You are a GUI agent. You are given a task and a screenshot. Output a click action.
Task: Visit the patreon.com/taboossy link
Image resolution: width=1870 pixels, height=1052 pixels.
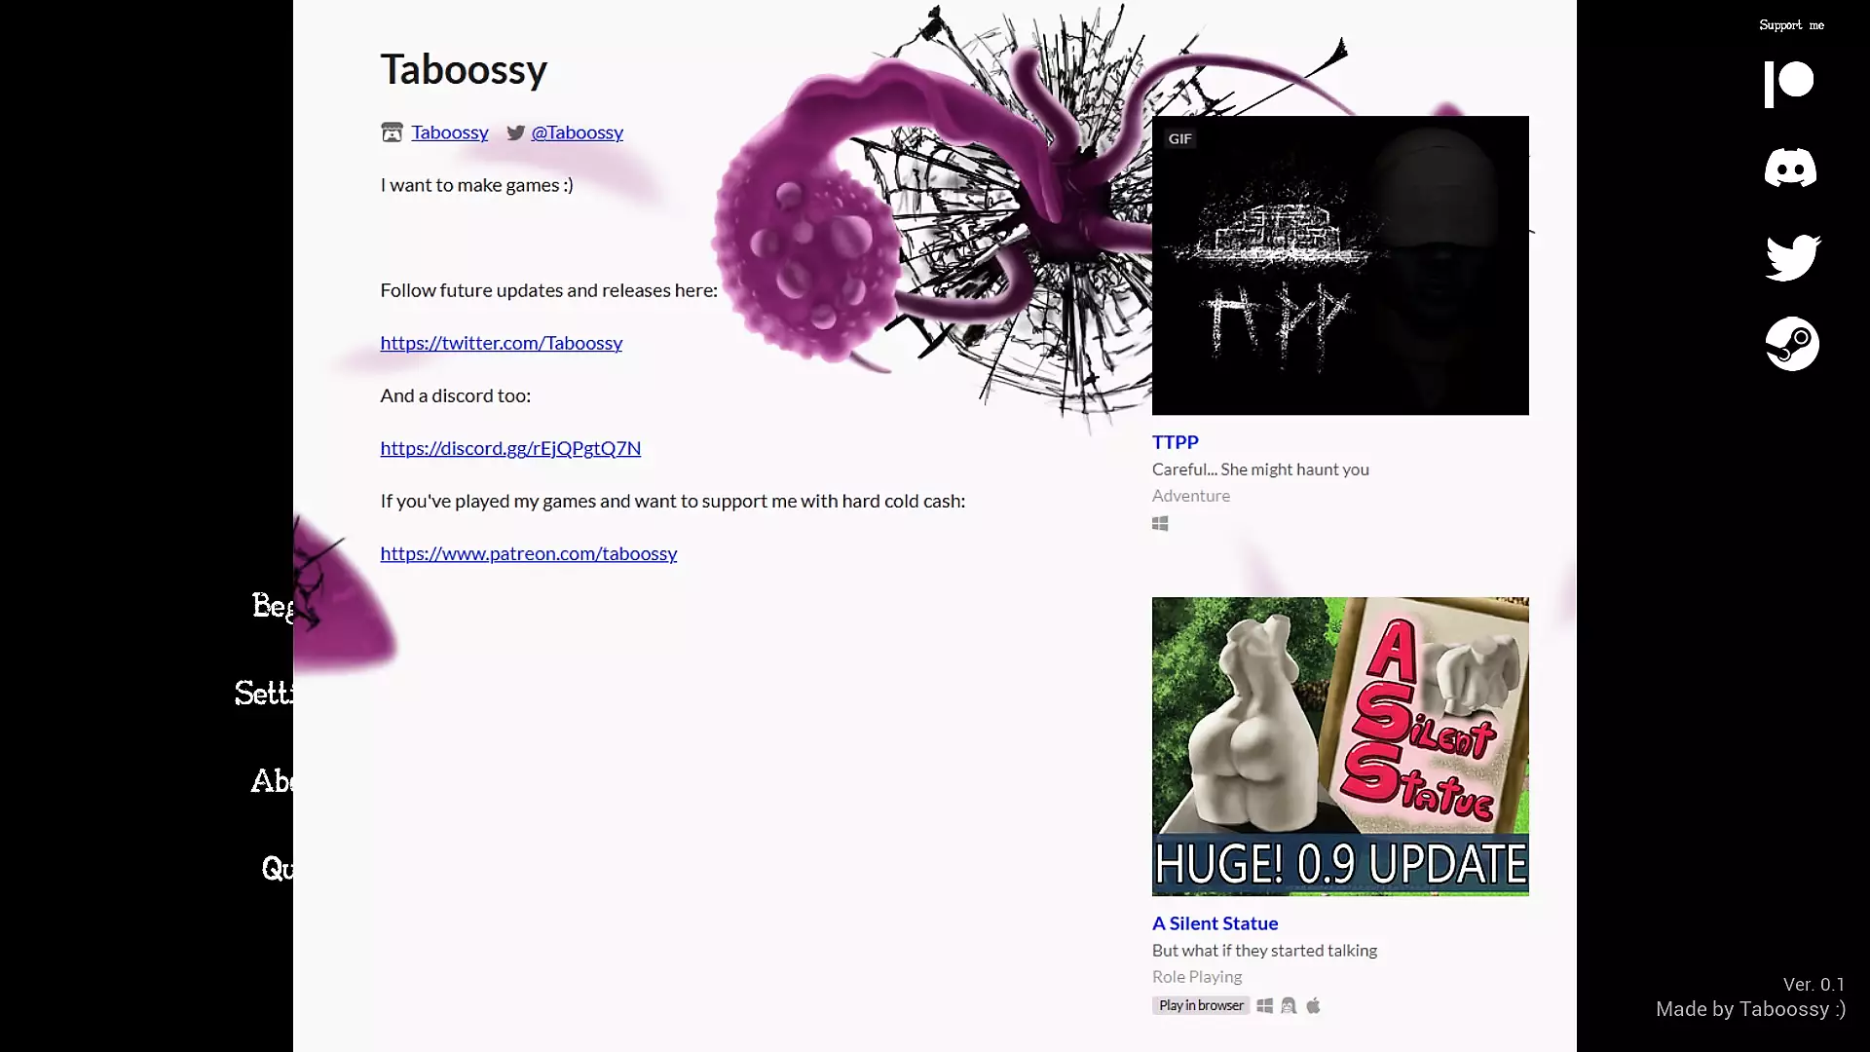click(528, 553)
